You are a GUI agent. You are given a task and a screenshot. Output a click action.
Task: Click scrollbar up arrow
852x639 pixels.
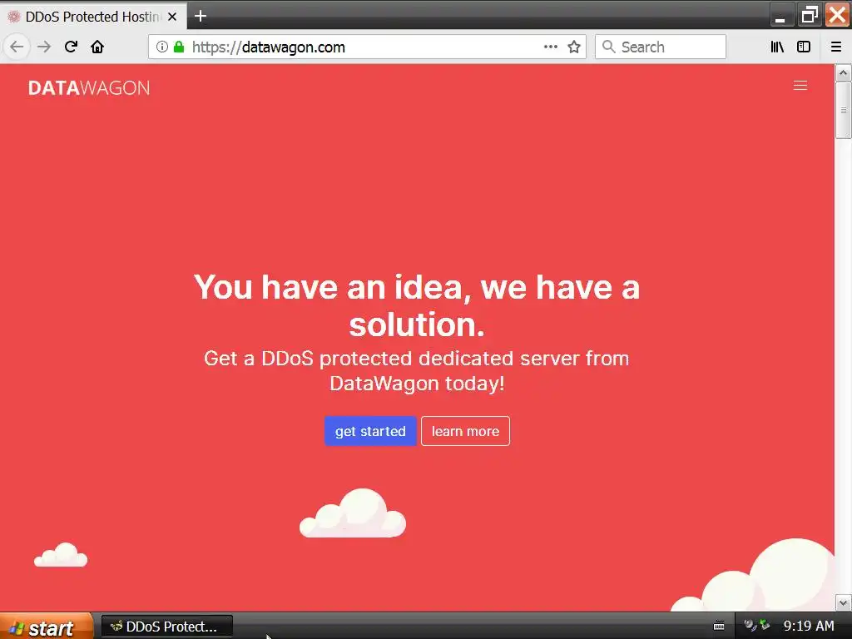point(844,73)
